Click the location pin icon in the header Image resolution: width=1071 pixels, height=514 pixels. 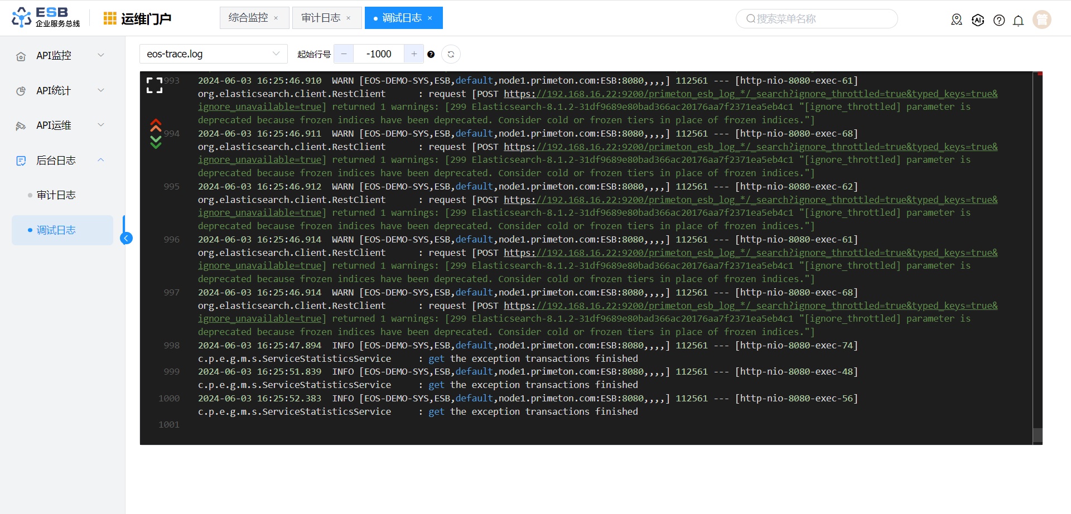tap(957, 20)
